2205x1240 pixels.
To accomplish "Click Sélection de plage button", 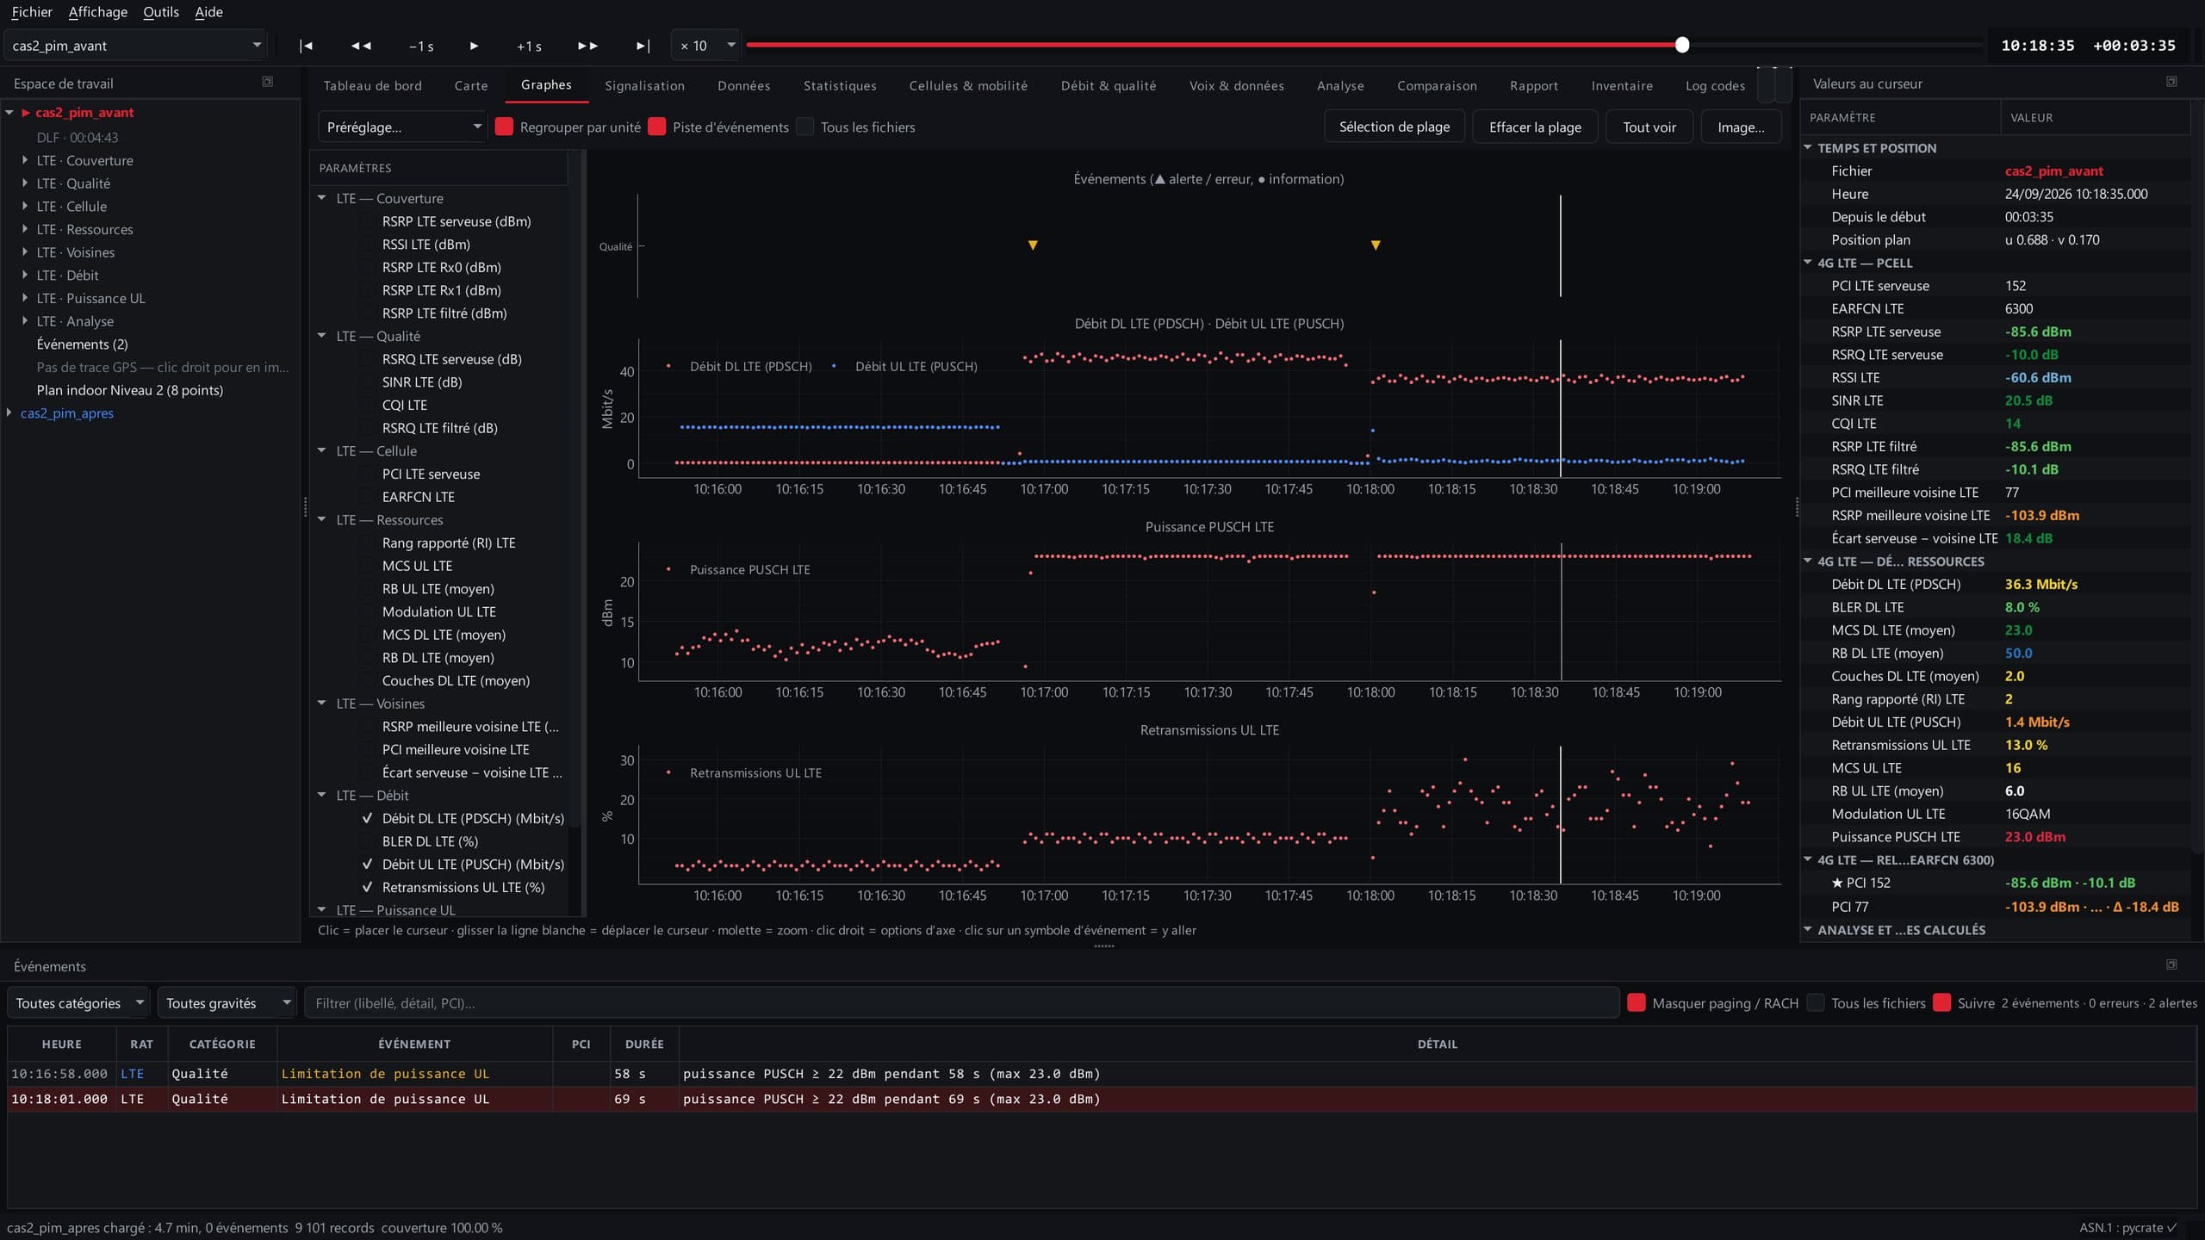I will click(1394, 127).
